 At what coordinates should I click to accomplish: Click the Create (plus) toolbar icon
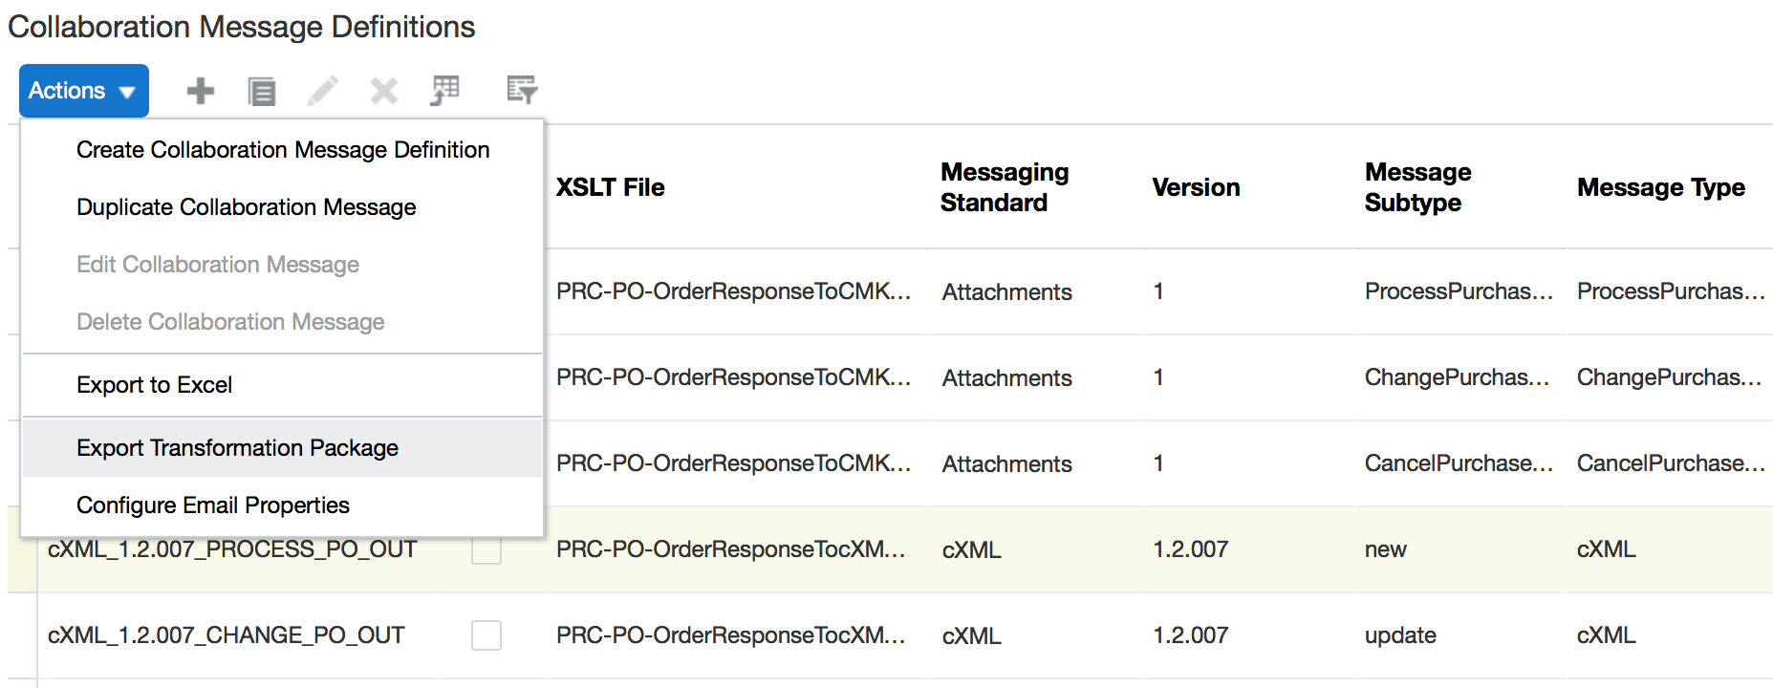coord(200,90)
